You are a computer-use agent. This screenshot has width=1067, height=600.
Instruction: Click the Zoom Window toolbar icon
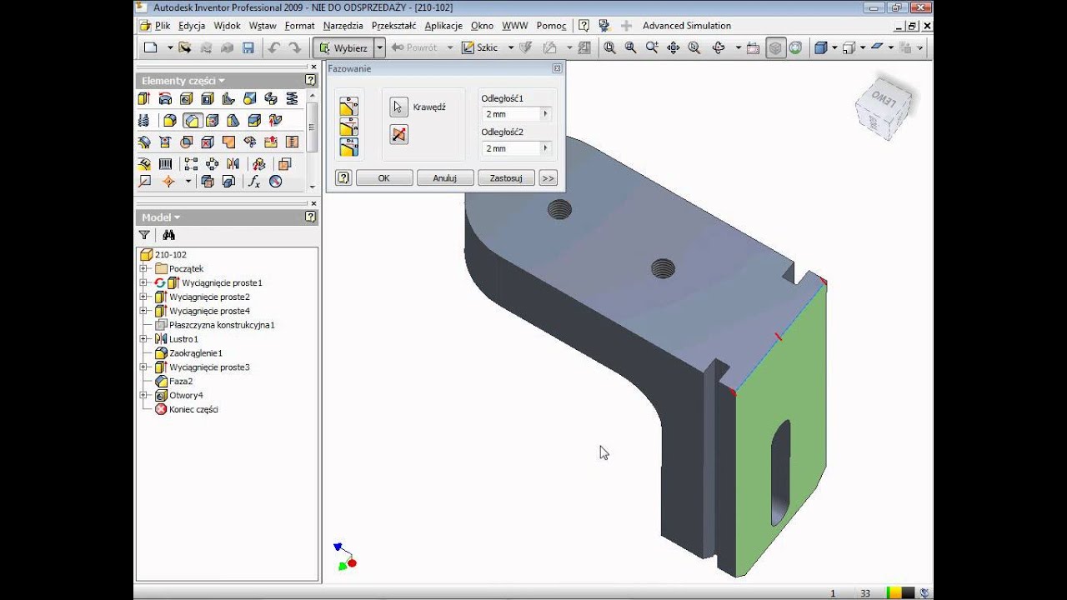[x=630, y=47]
